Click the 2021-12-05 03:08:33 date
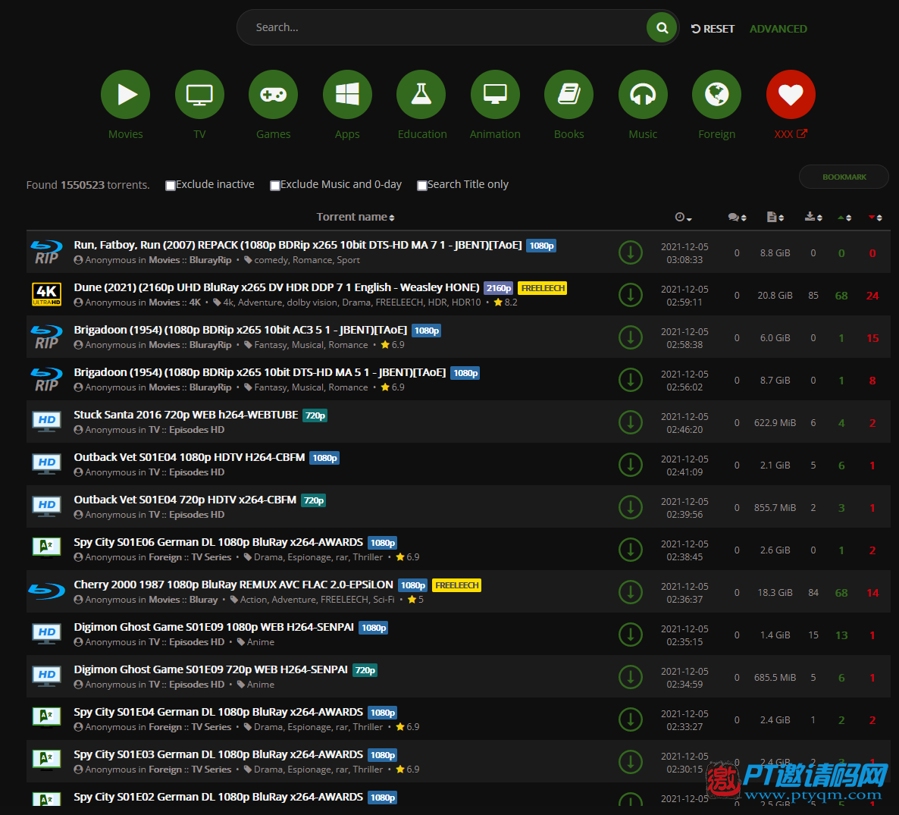 [x=684, y=253]
